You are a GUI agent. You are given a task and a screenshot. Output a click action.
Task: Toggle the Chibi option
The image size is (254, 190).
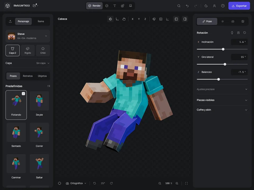click(x=43, y=50)
